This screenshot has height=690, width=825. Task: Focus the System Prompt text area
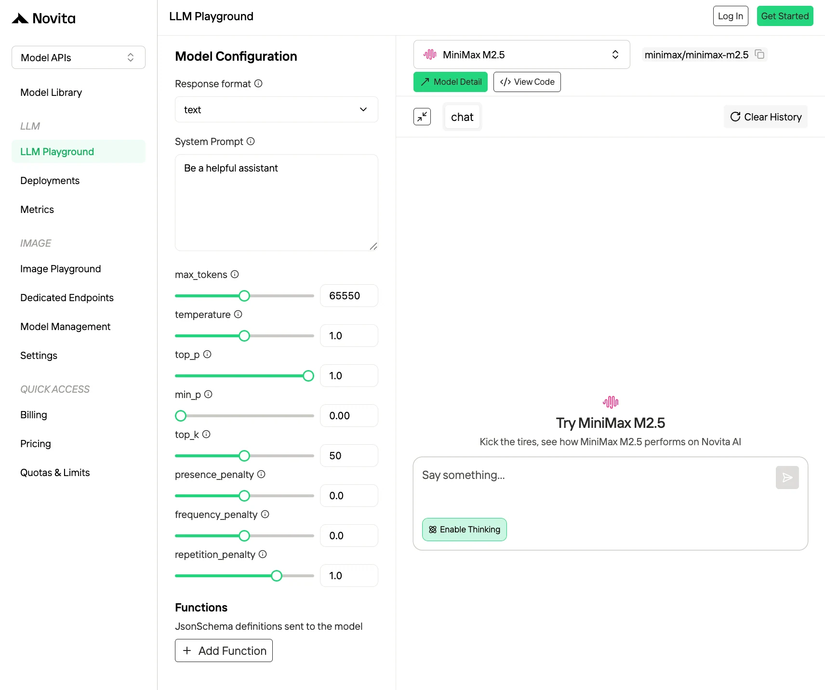[277, 202]
